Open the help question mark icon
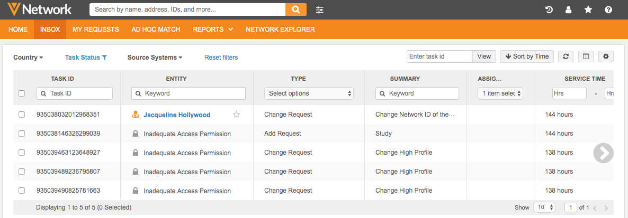This screenshot has height=218, width=628. [x=608, y=10]
